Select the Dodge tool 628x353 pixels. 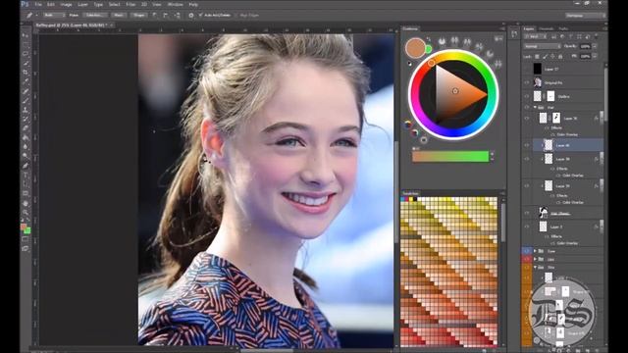tap(26, 156)
